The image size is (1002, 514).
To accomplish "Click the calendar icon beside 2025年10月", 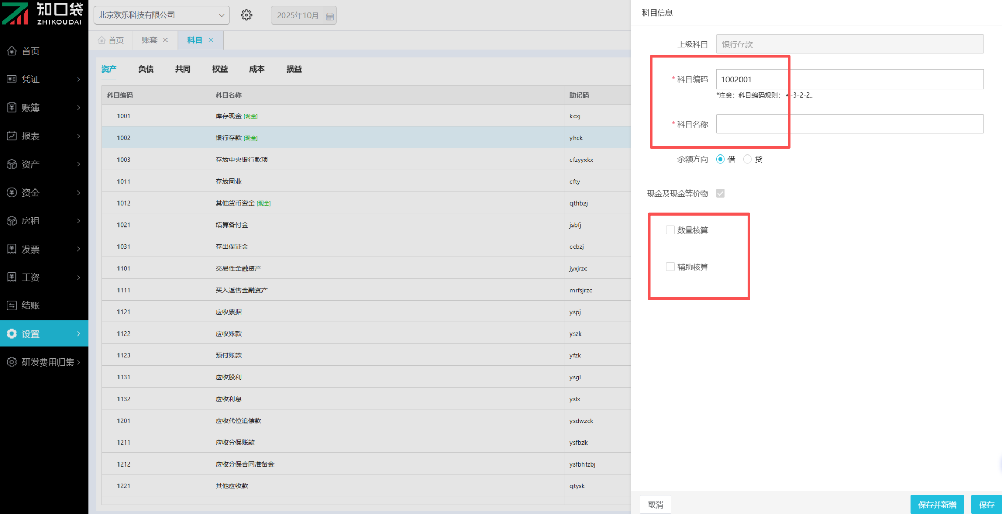I will (x=330, y=16).
